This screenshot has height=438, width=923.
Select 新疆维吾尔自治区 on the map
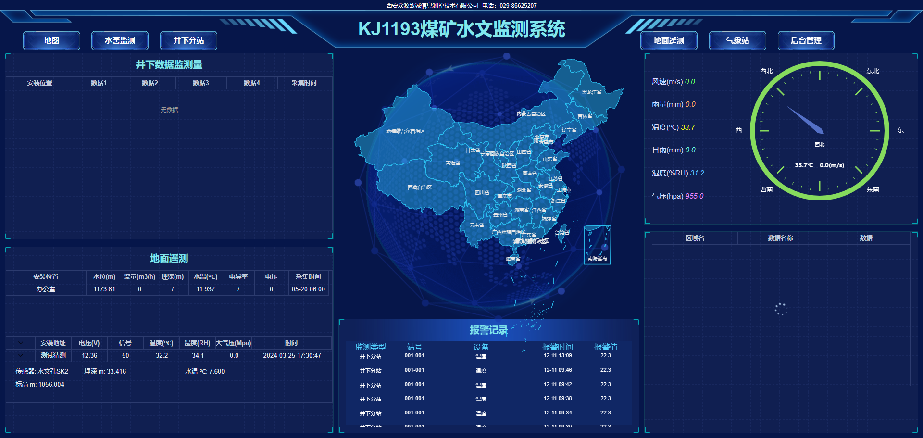405,131
